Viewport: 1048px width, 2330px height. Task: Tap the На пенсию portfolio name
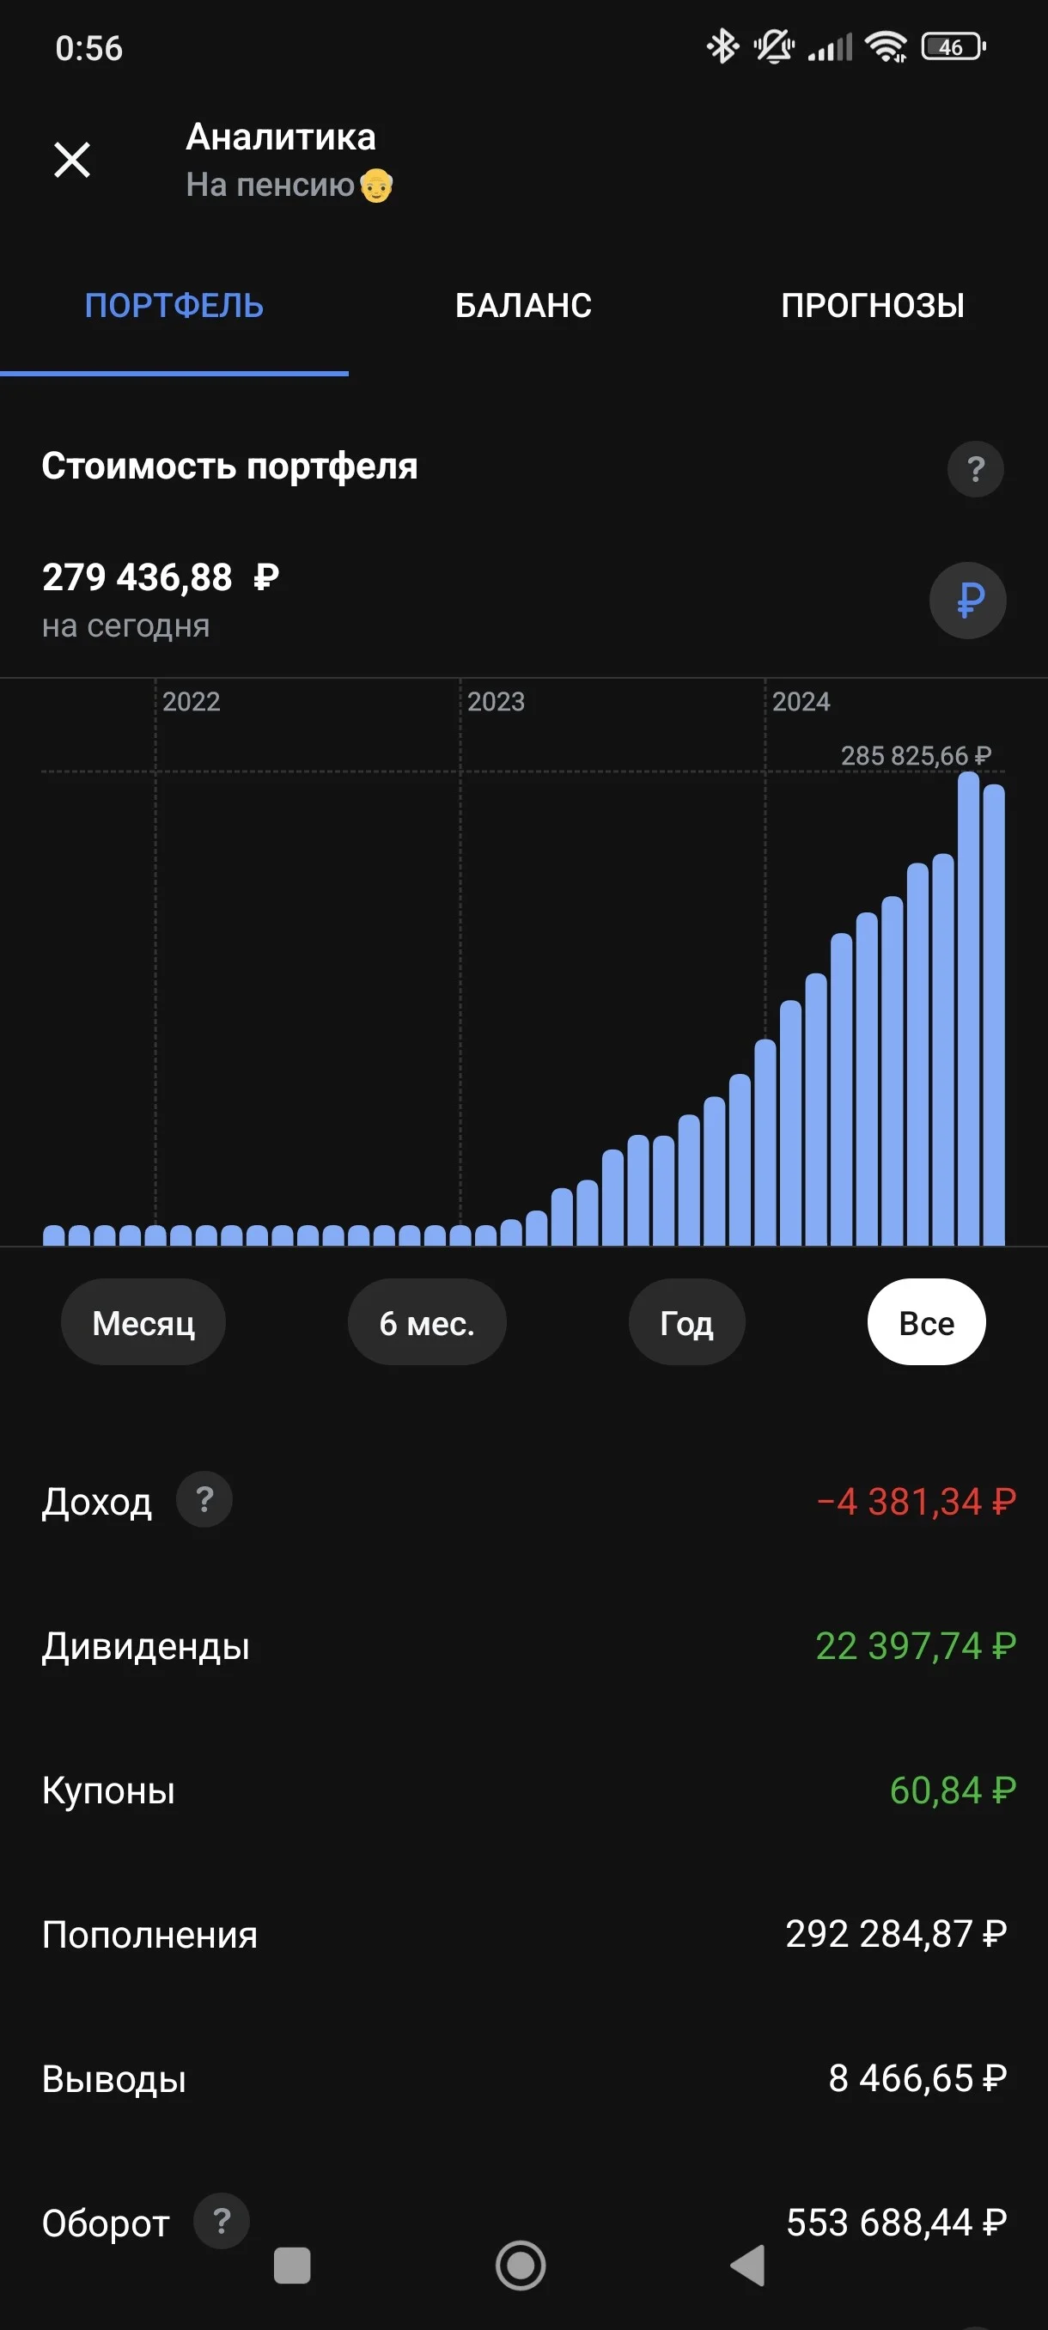(289, 185)
